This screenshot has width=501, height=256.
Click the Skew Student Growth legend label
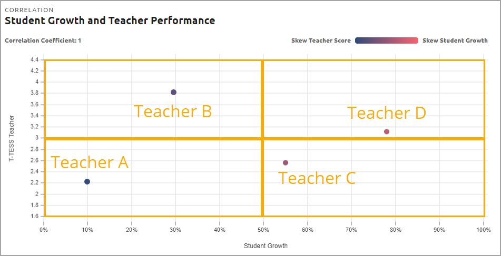455,40
